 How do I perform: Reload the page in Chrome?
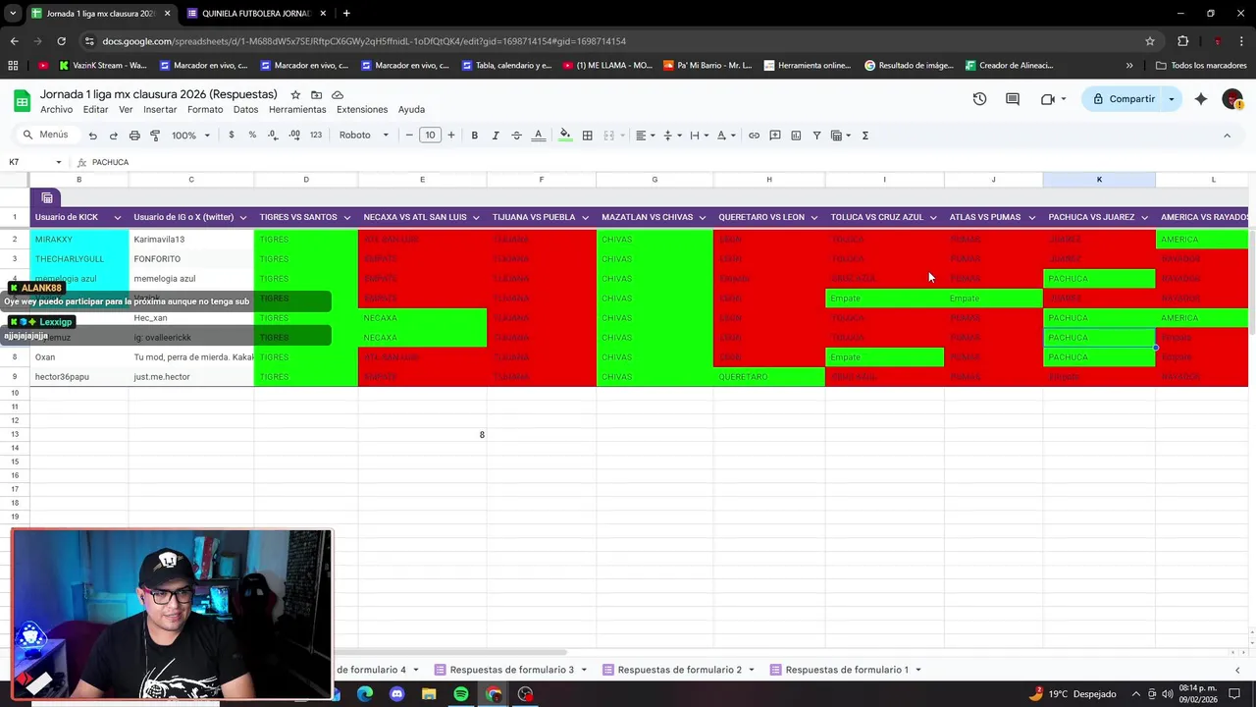pyautogui.click(x=61, y=41)
